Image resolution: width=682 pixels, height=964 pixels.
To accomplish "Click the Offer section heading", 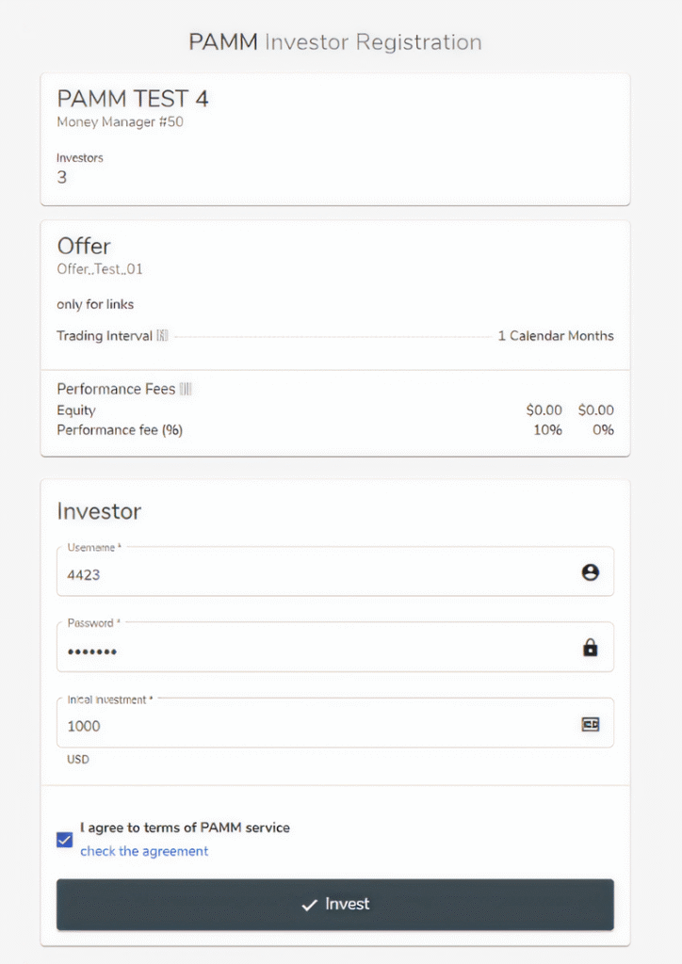I will [x=84, y=247].
